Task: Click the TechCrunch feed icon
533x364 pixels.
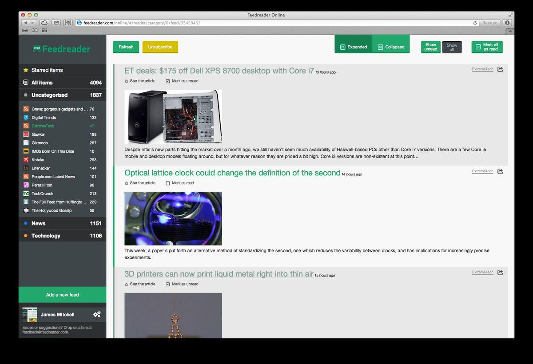Action: (x=26, y=194)
